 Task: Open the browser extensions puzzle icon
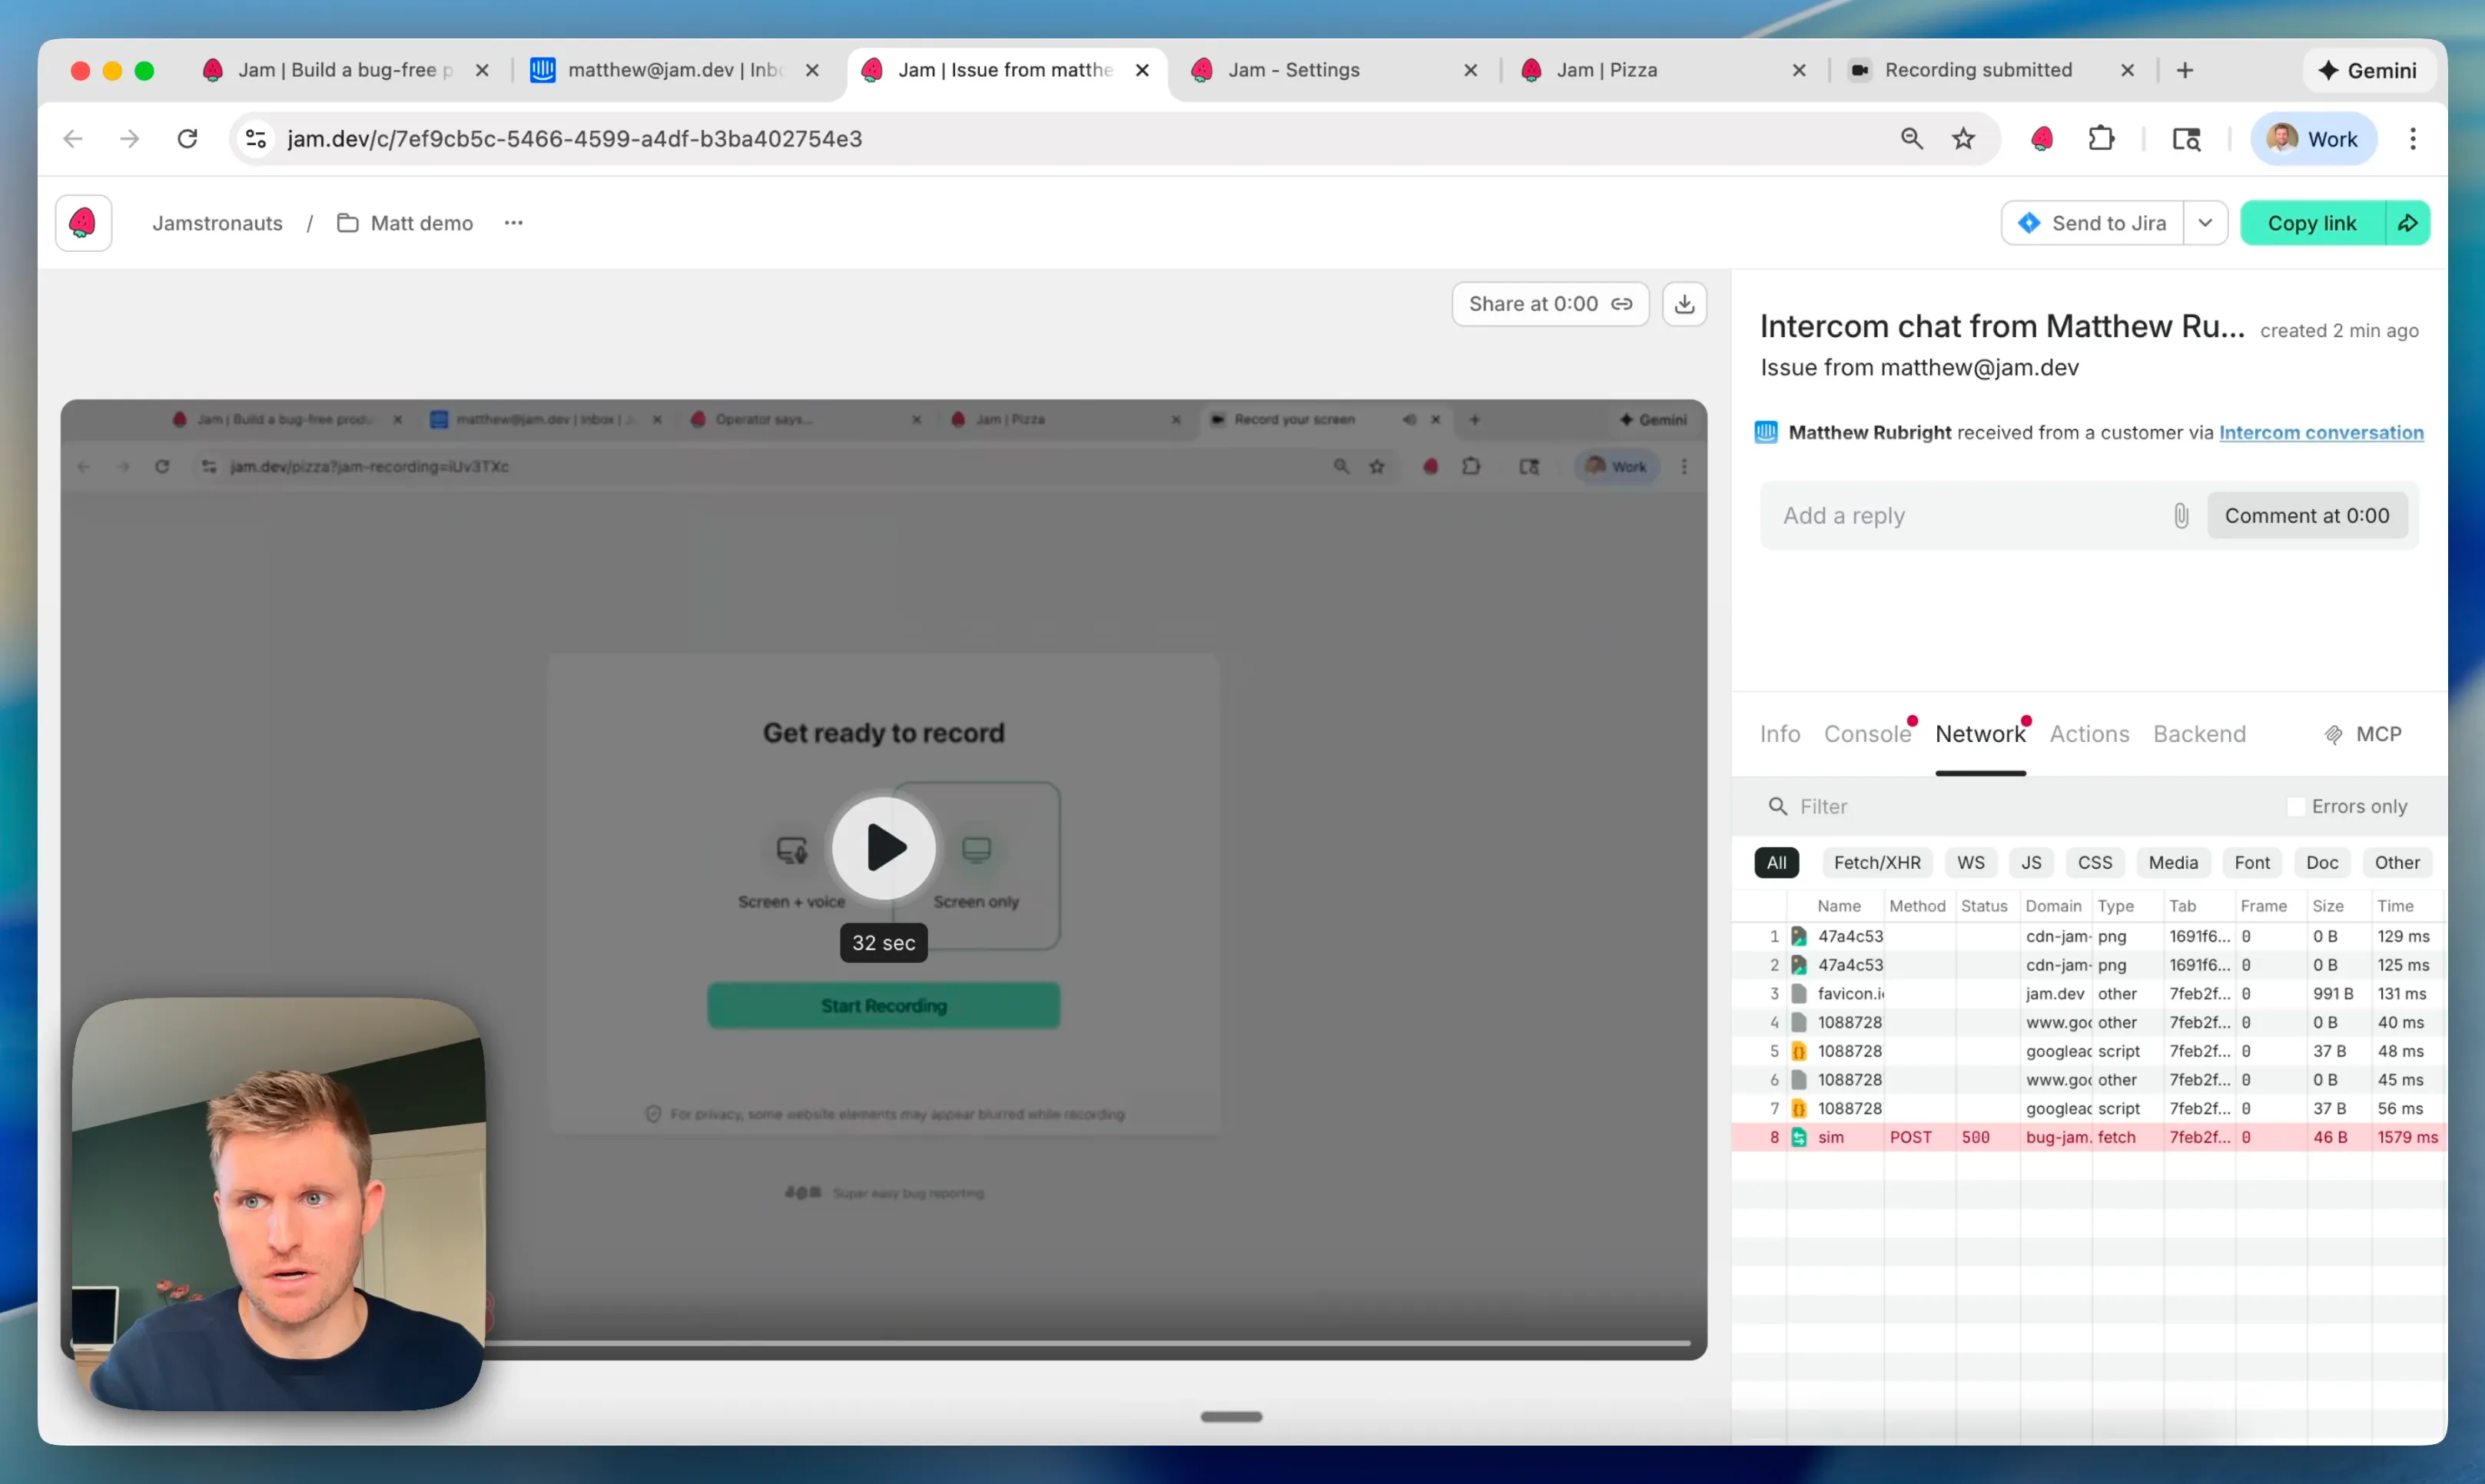point(2101,139)
